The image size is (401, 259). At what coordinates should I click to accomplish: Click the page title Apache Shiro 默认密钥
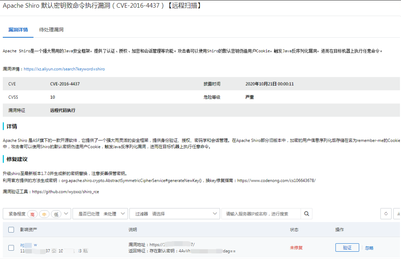(102, 5)
